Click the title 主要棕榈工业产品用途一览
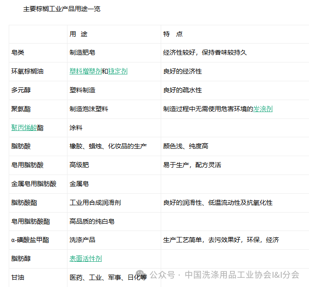Image resolution: width=309 pixels, height=287 pixels. (x=62, y=9)
